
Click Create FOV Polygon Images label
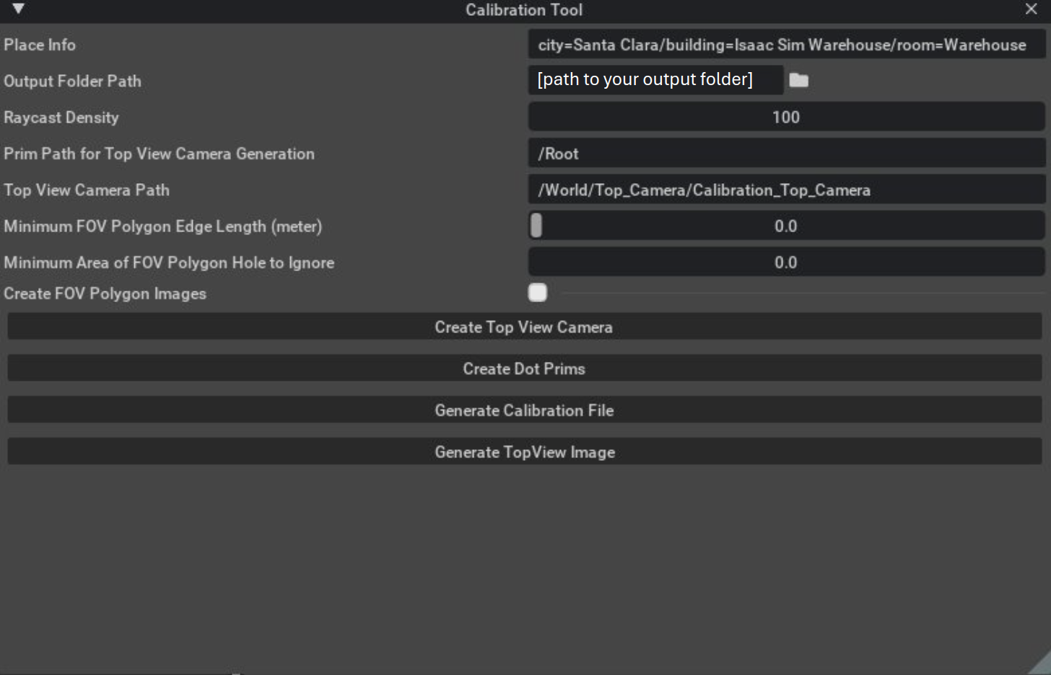coord(105,294)
